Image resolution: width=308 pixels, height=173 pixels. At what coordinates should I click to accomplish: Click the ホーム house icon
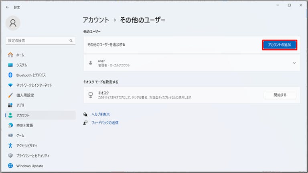(10, 55)
